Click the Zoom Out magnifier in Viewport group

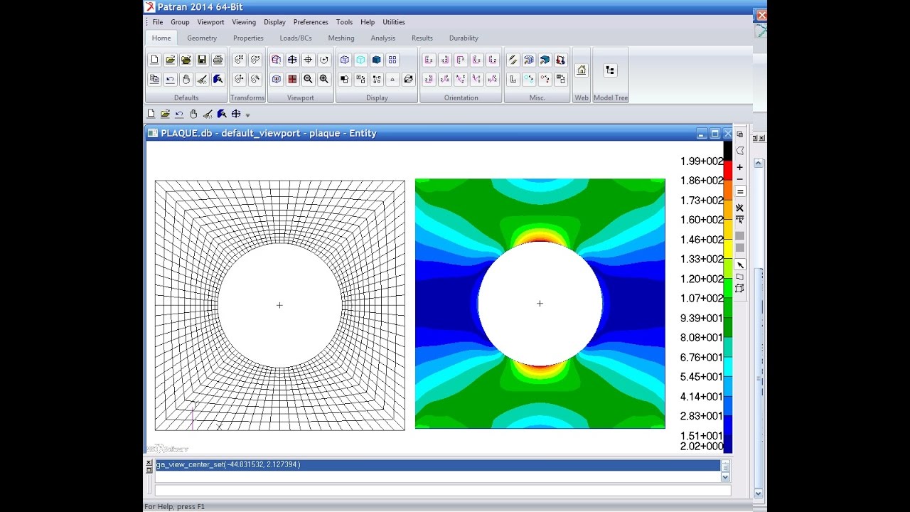(308, 80)
